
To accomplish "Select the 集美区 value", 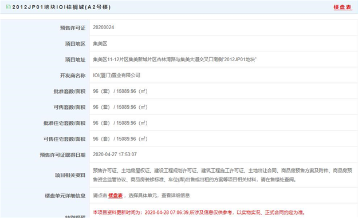I will point(100,43).
